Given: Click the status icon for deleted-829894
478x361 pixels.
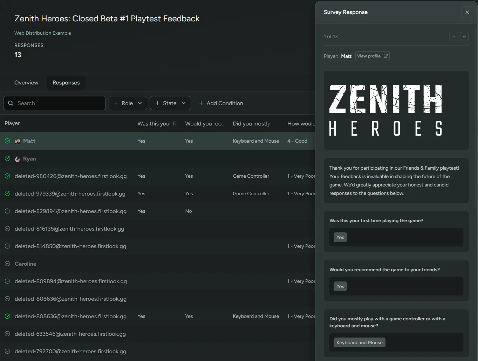Looking at the screenshot, I should coord(7,211).
